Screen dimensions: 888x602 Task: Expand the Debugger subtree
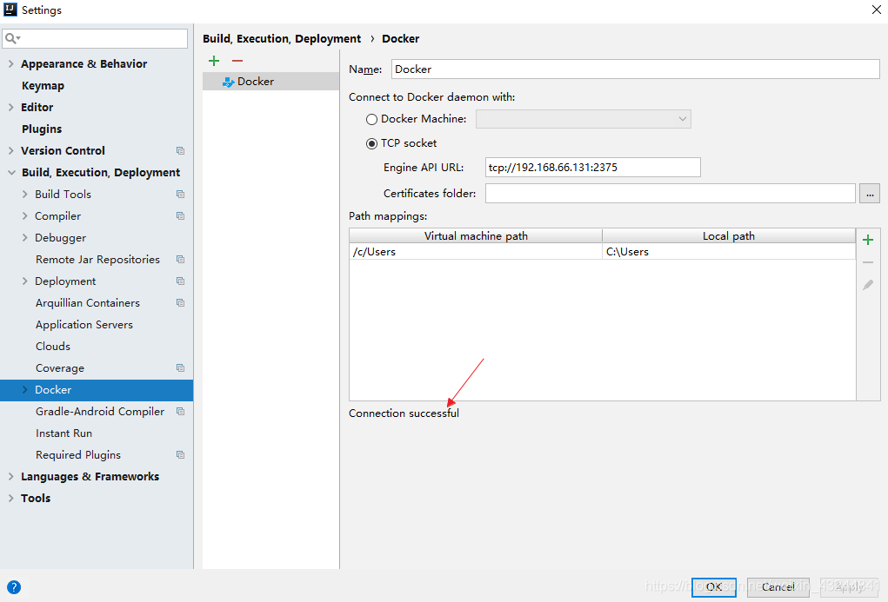pyautogui.click(x=24, y=238)
